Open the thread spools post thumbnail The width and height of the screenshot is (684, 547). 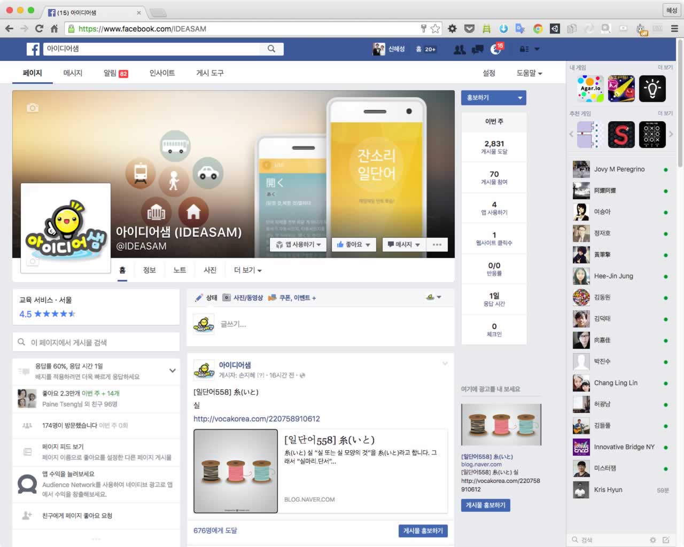(x=236, y=471)
